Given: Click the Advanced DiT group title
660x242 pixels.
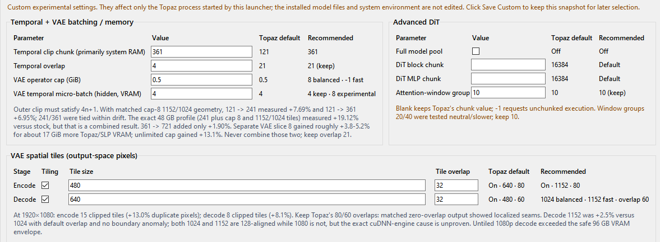Looking at the screenshot, I should click(416, 22).
